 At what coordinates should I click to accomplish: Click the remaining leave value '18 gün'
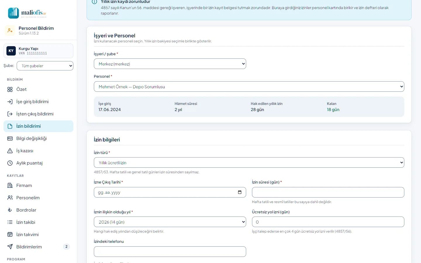pyautogui.click(x=333, y=110)
